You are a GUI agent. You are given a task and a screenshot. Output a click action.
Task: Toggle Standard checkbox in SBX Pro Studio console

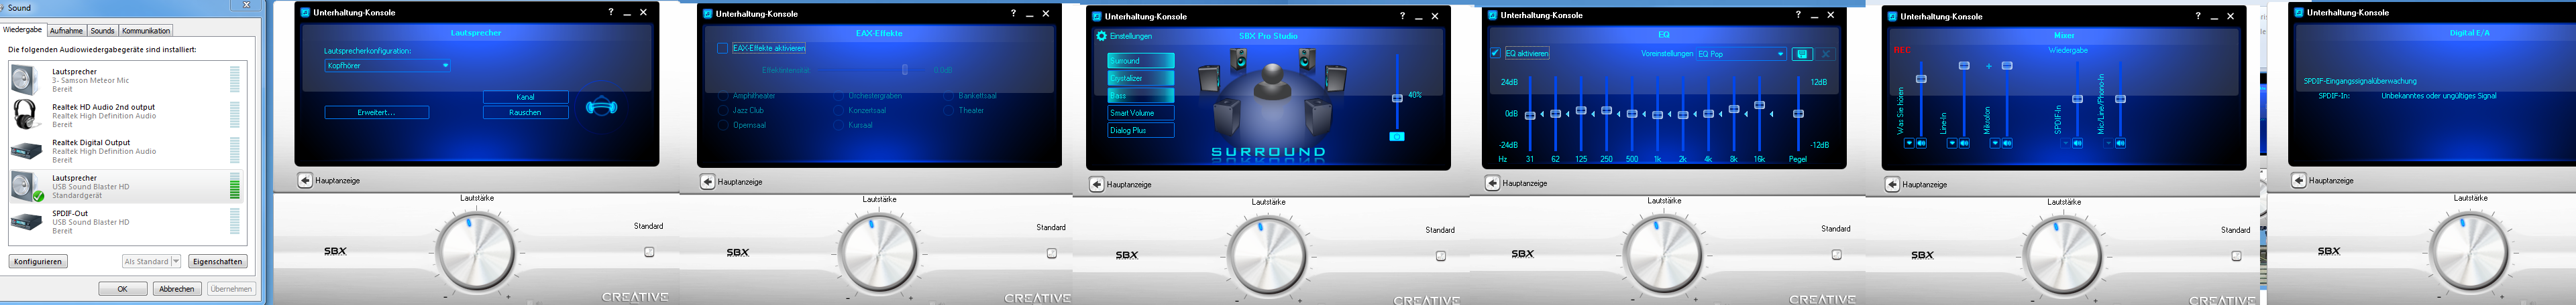click(x=1440, y=256)
